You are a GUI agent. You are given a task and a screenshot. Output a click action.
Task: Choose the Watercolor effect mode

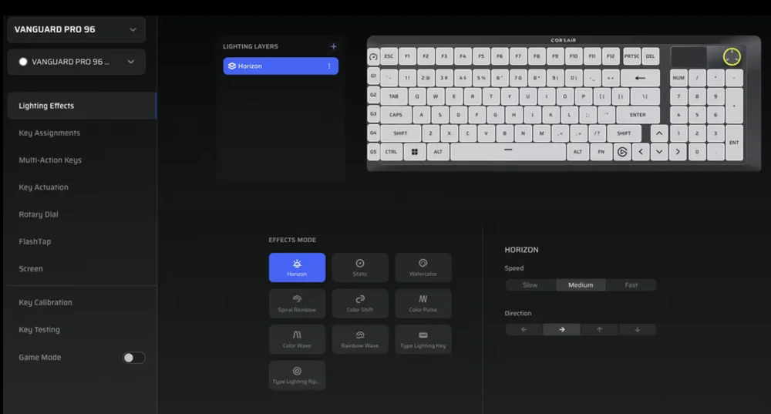423,268
